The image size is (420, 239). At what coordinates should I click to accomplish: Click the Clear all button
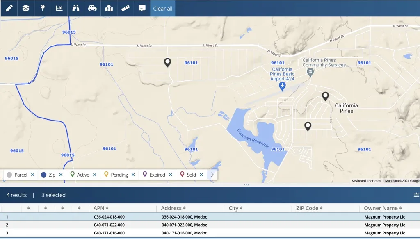click(163, 9)
